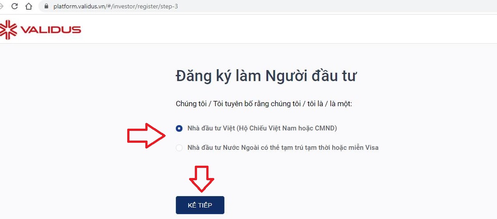Focus the platform.validus.vn address bar URL

pos(116,6)
